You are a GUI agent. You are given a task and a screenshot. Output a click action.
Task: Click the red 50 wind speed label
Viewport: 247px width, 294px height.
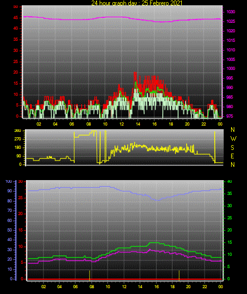coord(16,7)
